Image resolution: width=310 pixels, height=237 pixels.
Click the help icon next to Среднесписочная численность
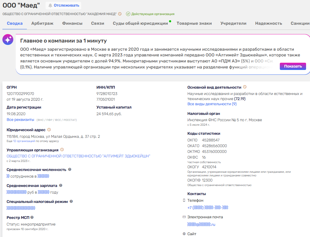70,169
